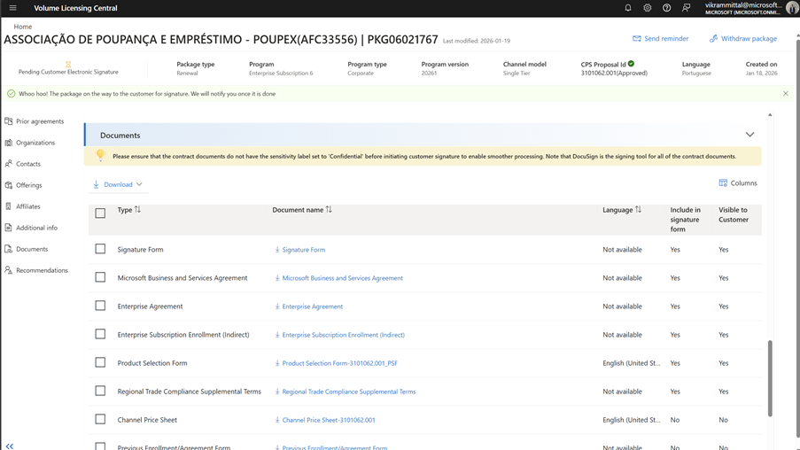Open Regional Trade Compliance Supplemental Terms link

tap(349, 392)
